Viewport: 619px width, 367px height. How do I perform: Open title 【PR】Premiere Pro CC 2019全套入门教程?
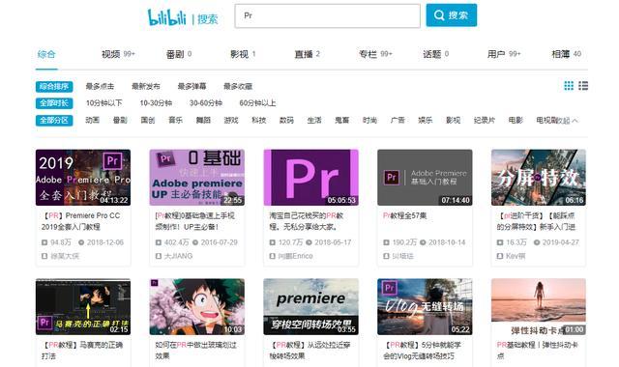[x=81, y=221]
